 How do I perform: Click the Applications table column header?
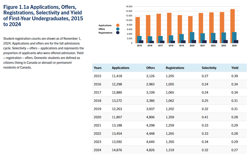point(121,68)
